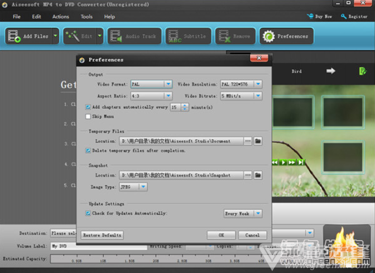Open the Edit menu
The width and height of the screenshot is (375, 273).
tap(36, 17)
